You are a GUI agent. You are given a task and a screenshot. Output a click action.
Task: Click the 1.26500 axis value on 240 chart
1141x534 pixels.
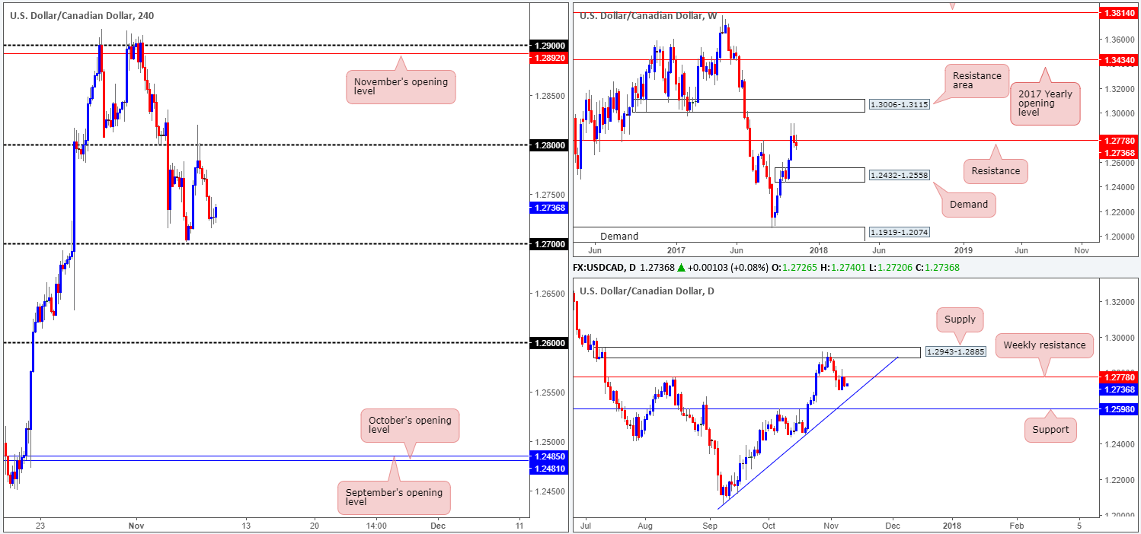click(548, 294)
